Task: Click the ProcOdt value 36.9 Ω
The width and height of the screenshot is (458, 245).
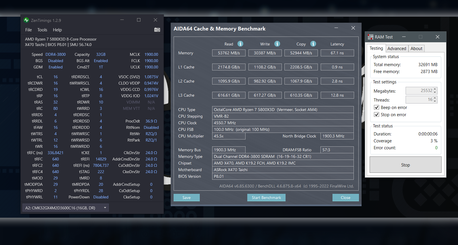Action: (151, 121)
